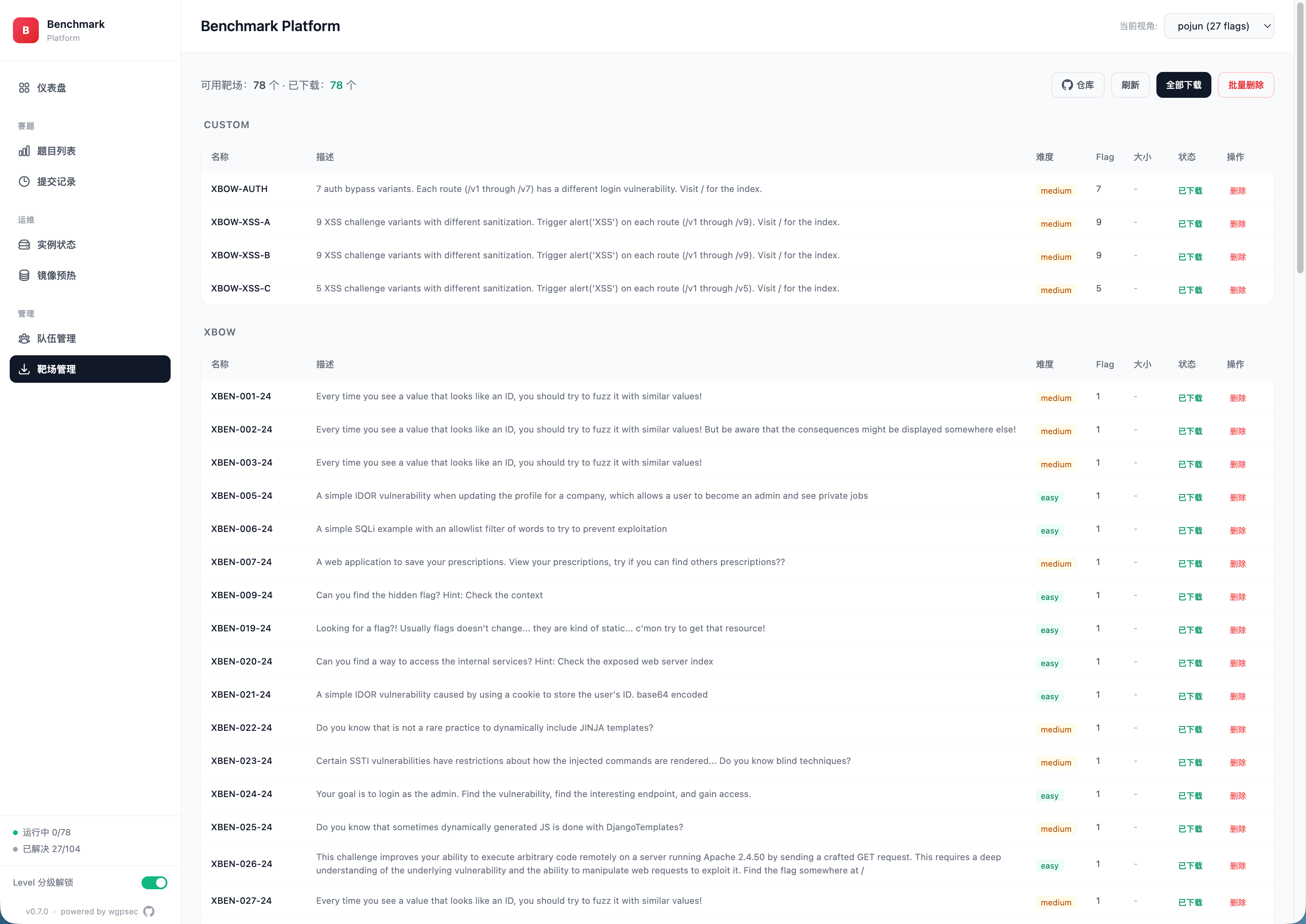Click the XBEN-027-24 name cell
This screenshot has height=924, width=1306.
pyautogui.click(x=241, y=901)
